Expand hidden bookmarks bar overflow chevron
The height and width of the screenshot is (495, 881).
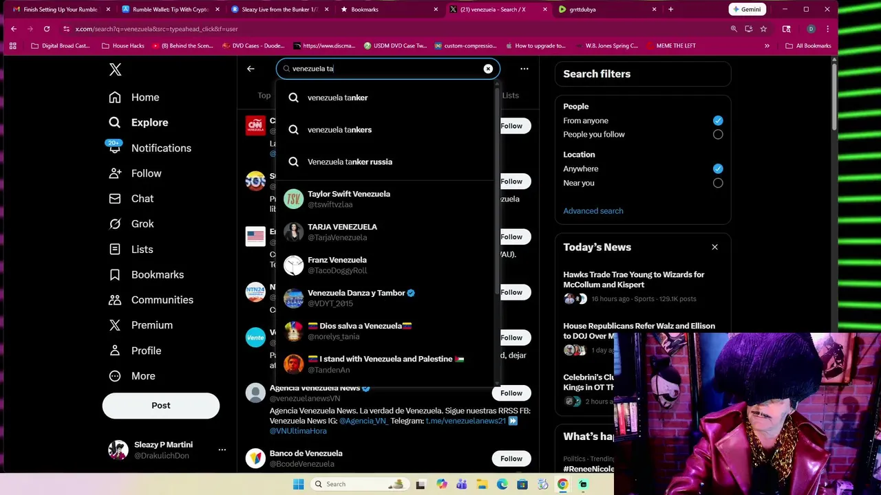pos(767,45)
